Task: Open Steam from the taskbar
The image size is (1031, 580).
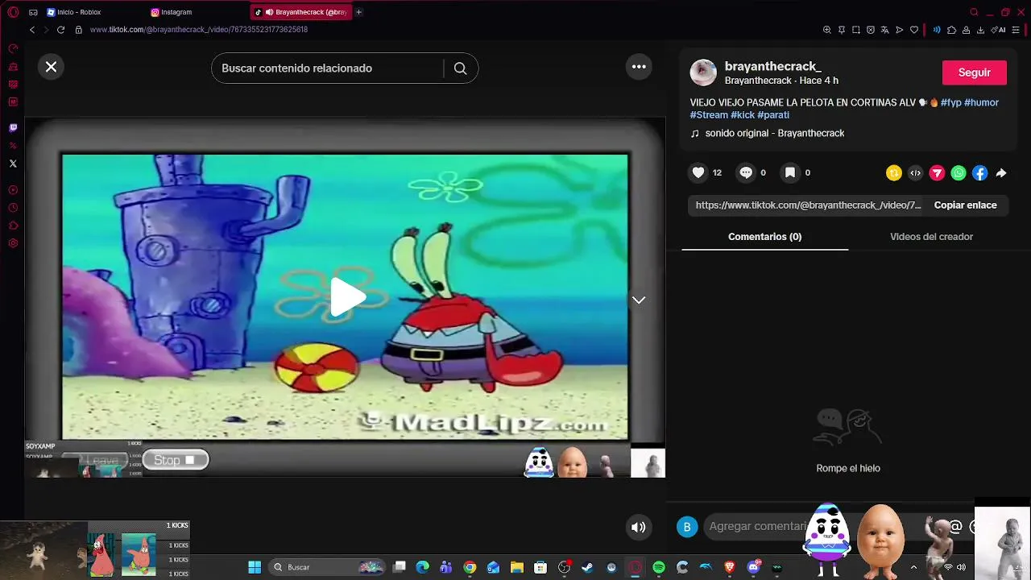Action: (588, 567)
